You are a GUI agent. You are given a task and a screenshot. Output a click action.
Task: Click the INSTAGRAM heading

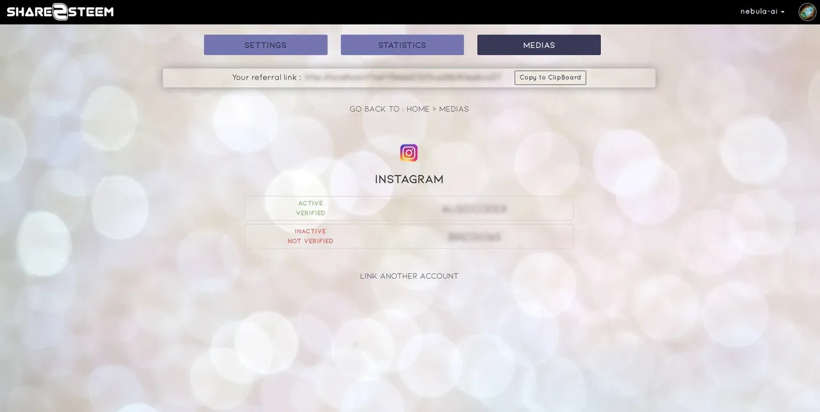click(x=409, y=179)
